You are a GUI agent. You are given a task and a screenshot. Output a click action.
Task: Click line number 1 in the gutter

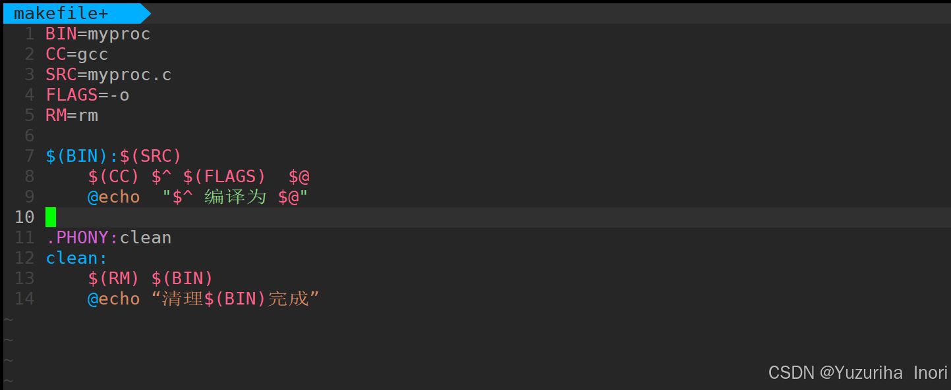click(29, 34)
